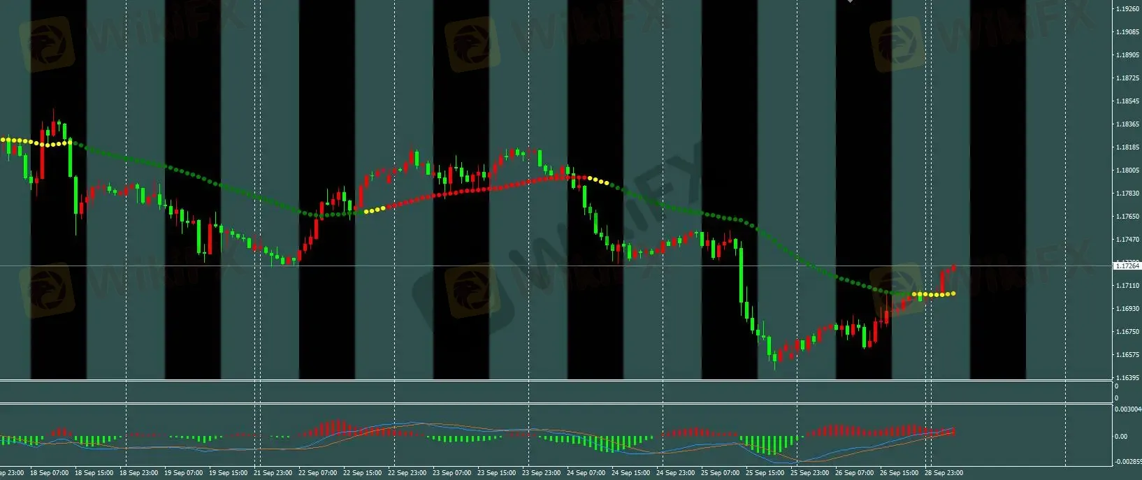Click the 23 Sep 15:00 time axis label

pyautogui.click(x=497, y=473)
